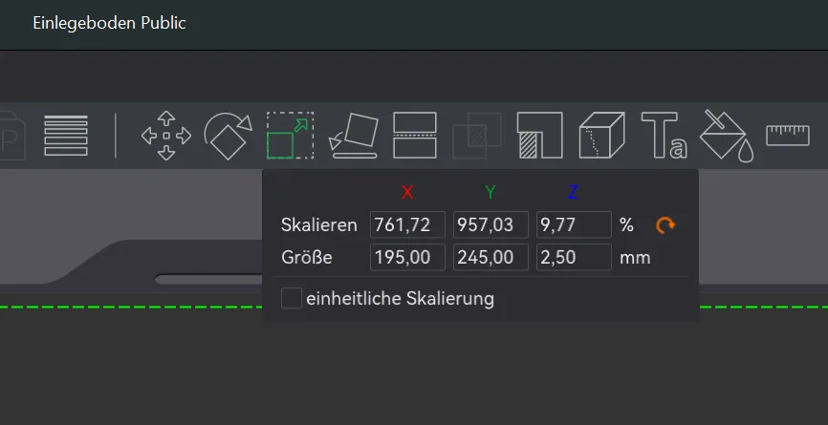Select the Move tool
Viewport: 828px width, 425px height.
pyautogui.click(x=166, y=136)
